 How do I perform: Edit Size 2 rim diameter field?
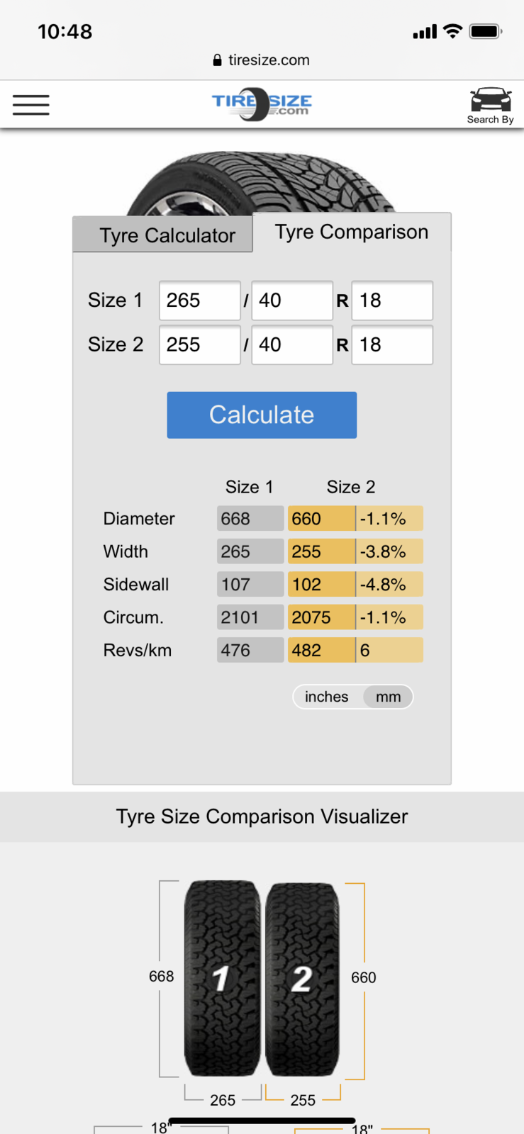pyautogui.click(x=391, y=344)
